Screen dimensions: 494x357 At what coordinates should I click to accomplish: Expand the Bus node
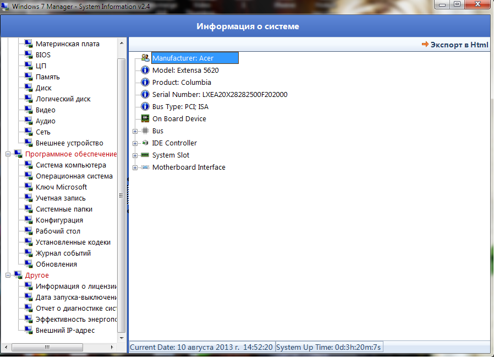(135, 131)
